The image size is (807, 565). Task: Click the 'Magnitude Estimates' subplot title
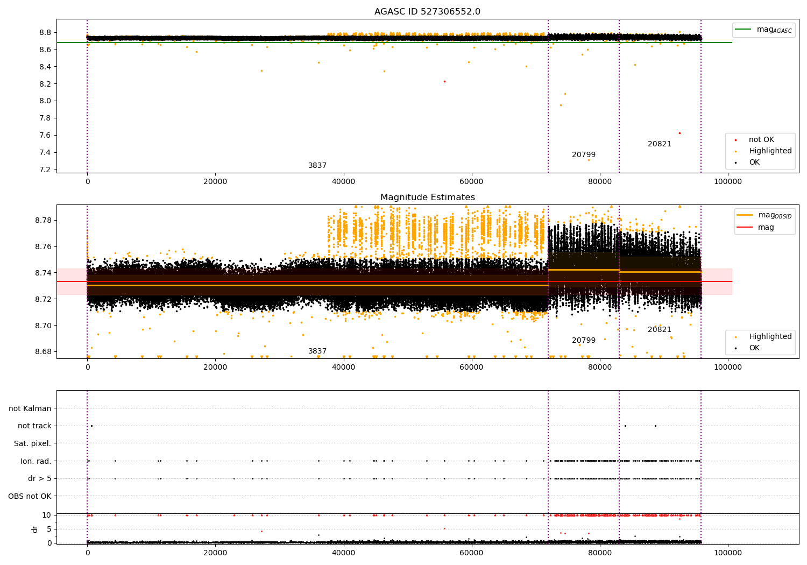(x=427, y=197)
